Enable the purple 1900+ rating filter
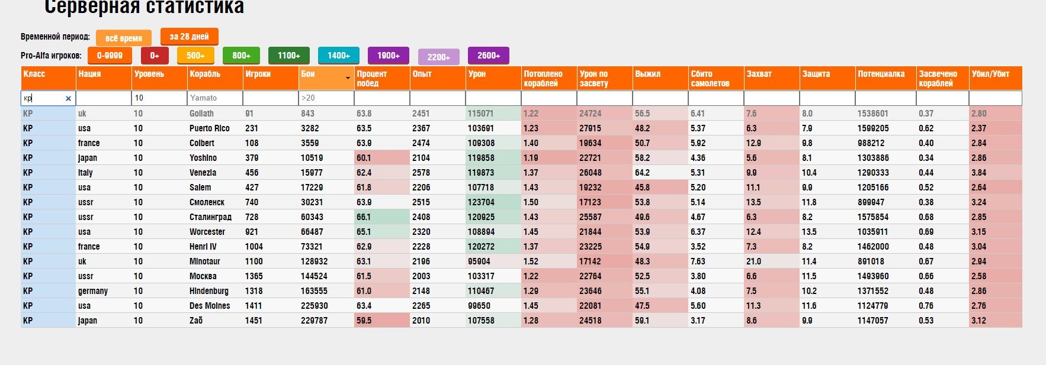 pyautogui.click(x=388, y=56)
